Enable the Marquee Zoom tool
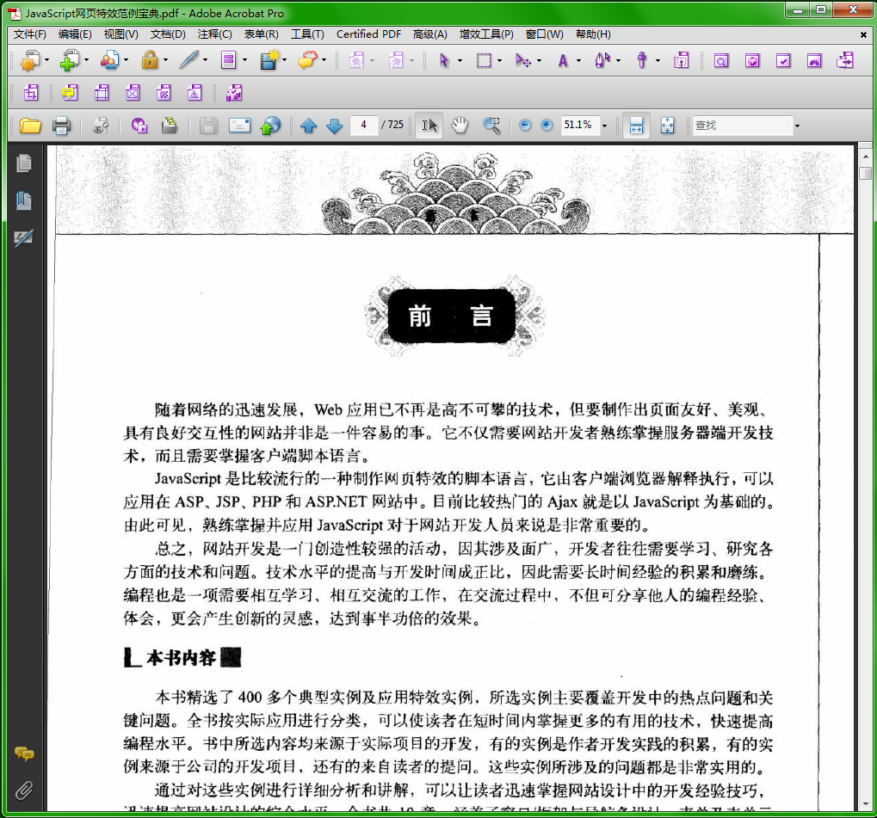 [x=491, y=126]
